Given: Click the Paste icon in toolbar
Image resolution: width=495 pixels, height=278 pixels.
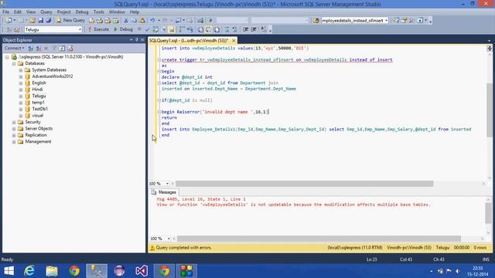Looking at the screenshot, I should coord(142,21).
